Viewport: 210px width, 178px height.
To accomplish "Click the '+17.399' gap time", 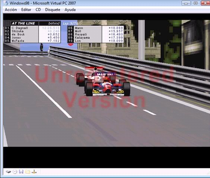I will (116, 38).
